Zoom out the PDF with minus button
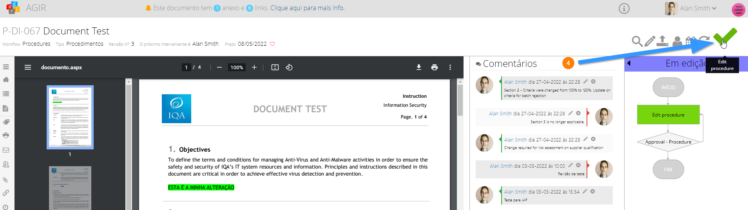 (x=219, y=67)
